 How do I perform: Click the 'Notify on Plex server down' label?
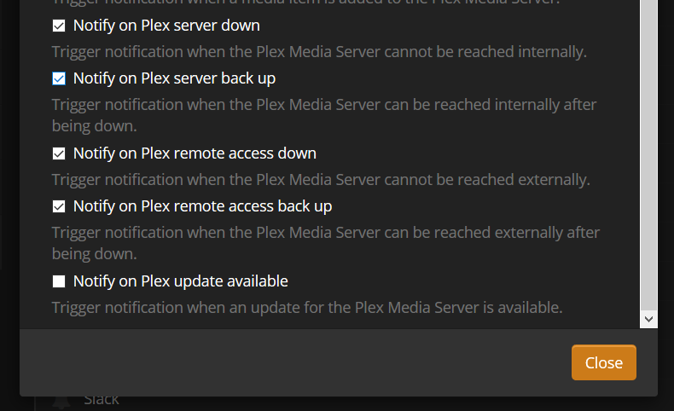point(166,26)
